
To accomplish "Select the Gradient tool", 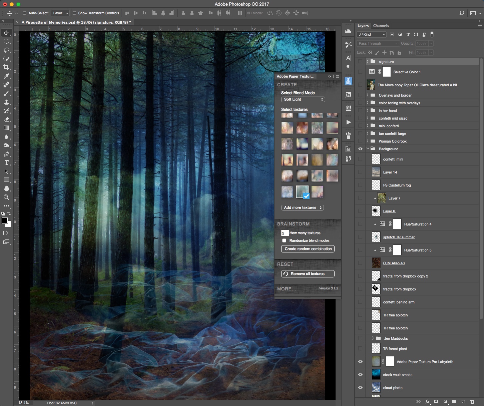I will [6, 128].
